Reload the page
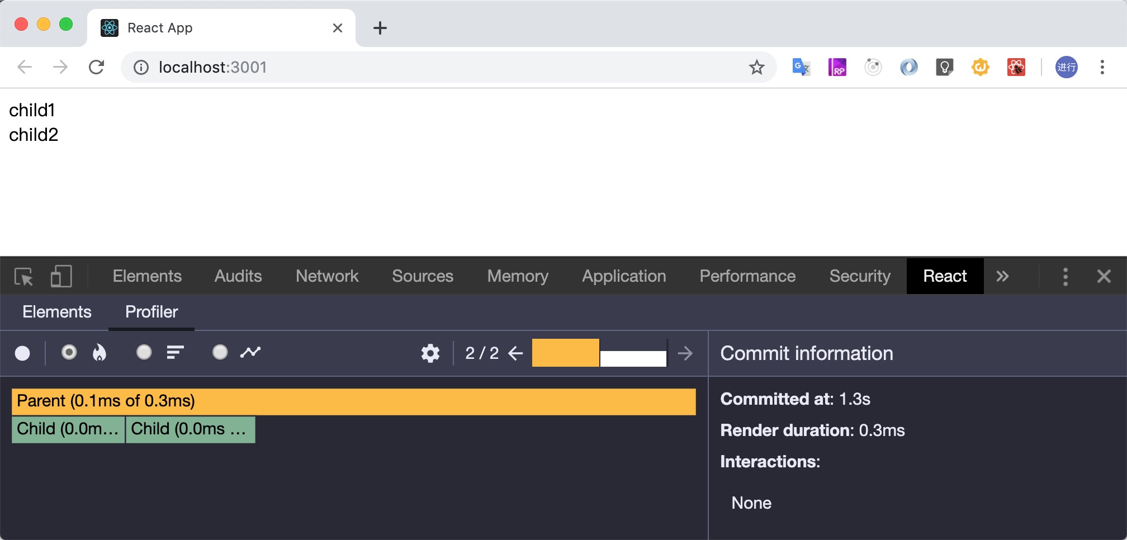 [x=97, y=67]
